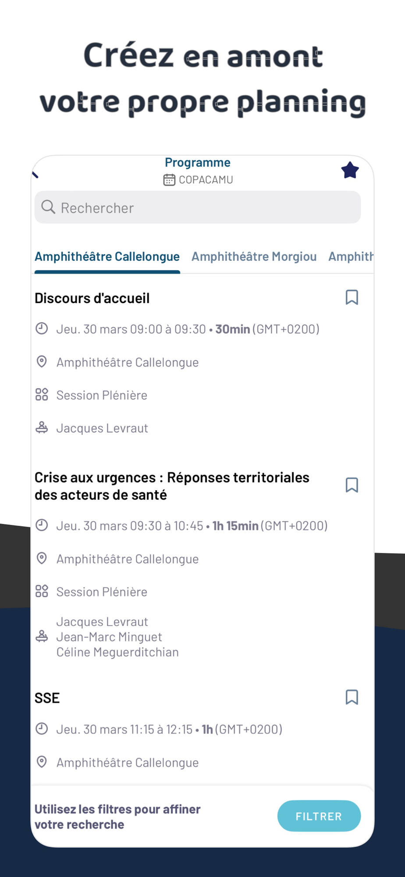The width and height of the screenshot is (405, 877).
Task: Tap the favorites star icon
Action: point(350,170)
